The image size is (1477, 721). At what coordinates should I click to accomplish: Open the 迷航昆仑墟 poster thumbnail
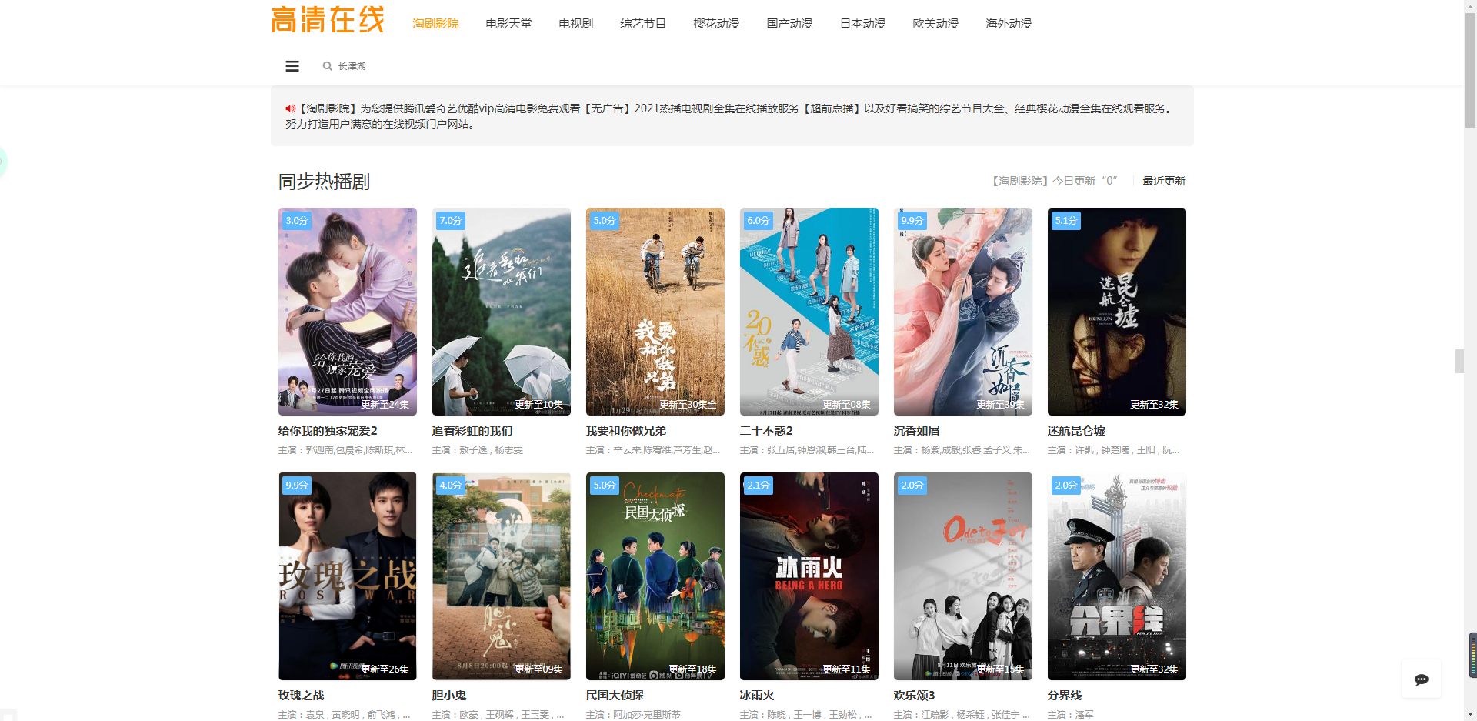click(1116, 312)
